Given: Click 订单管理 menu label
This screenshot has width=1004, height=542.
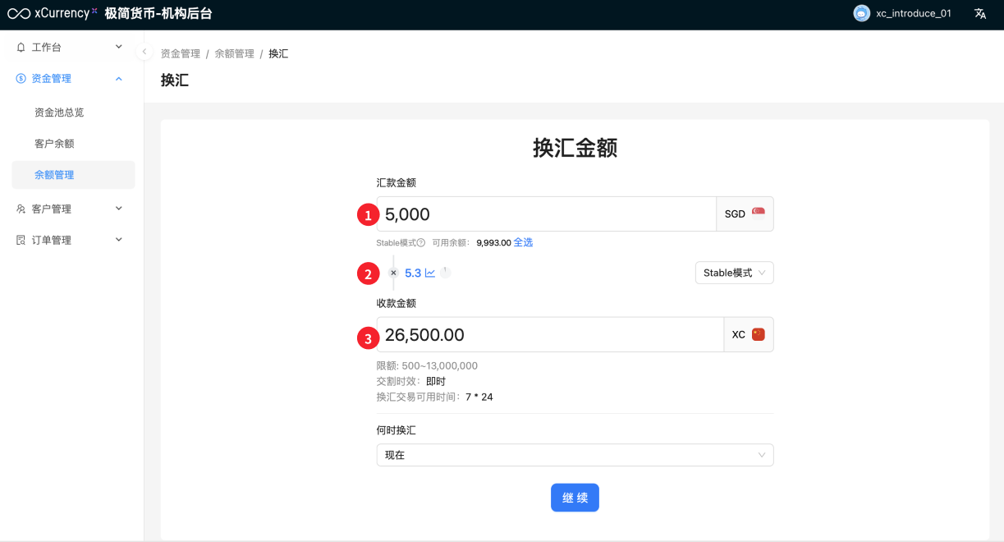Looking at the screenshot, I should tap(52, 241).
